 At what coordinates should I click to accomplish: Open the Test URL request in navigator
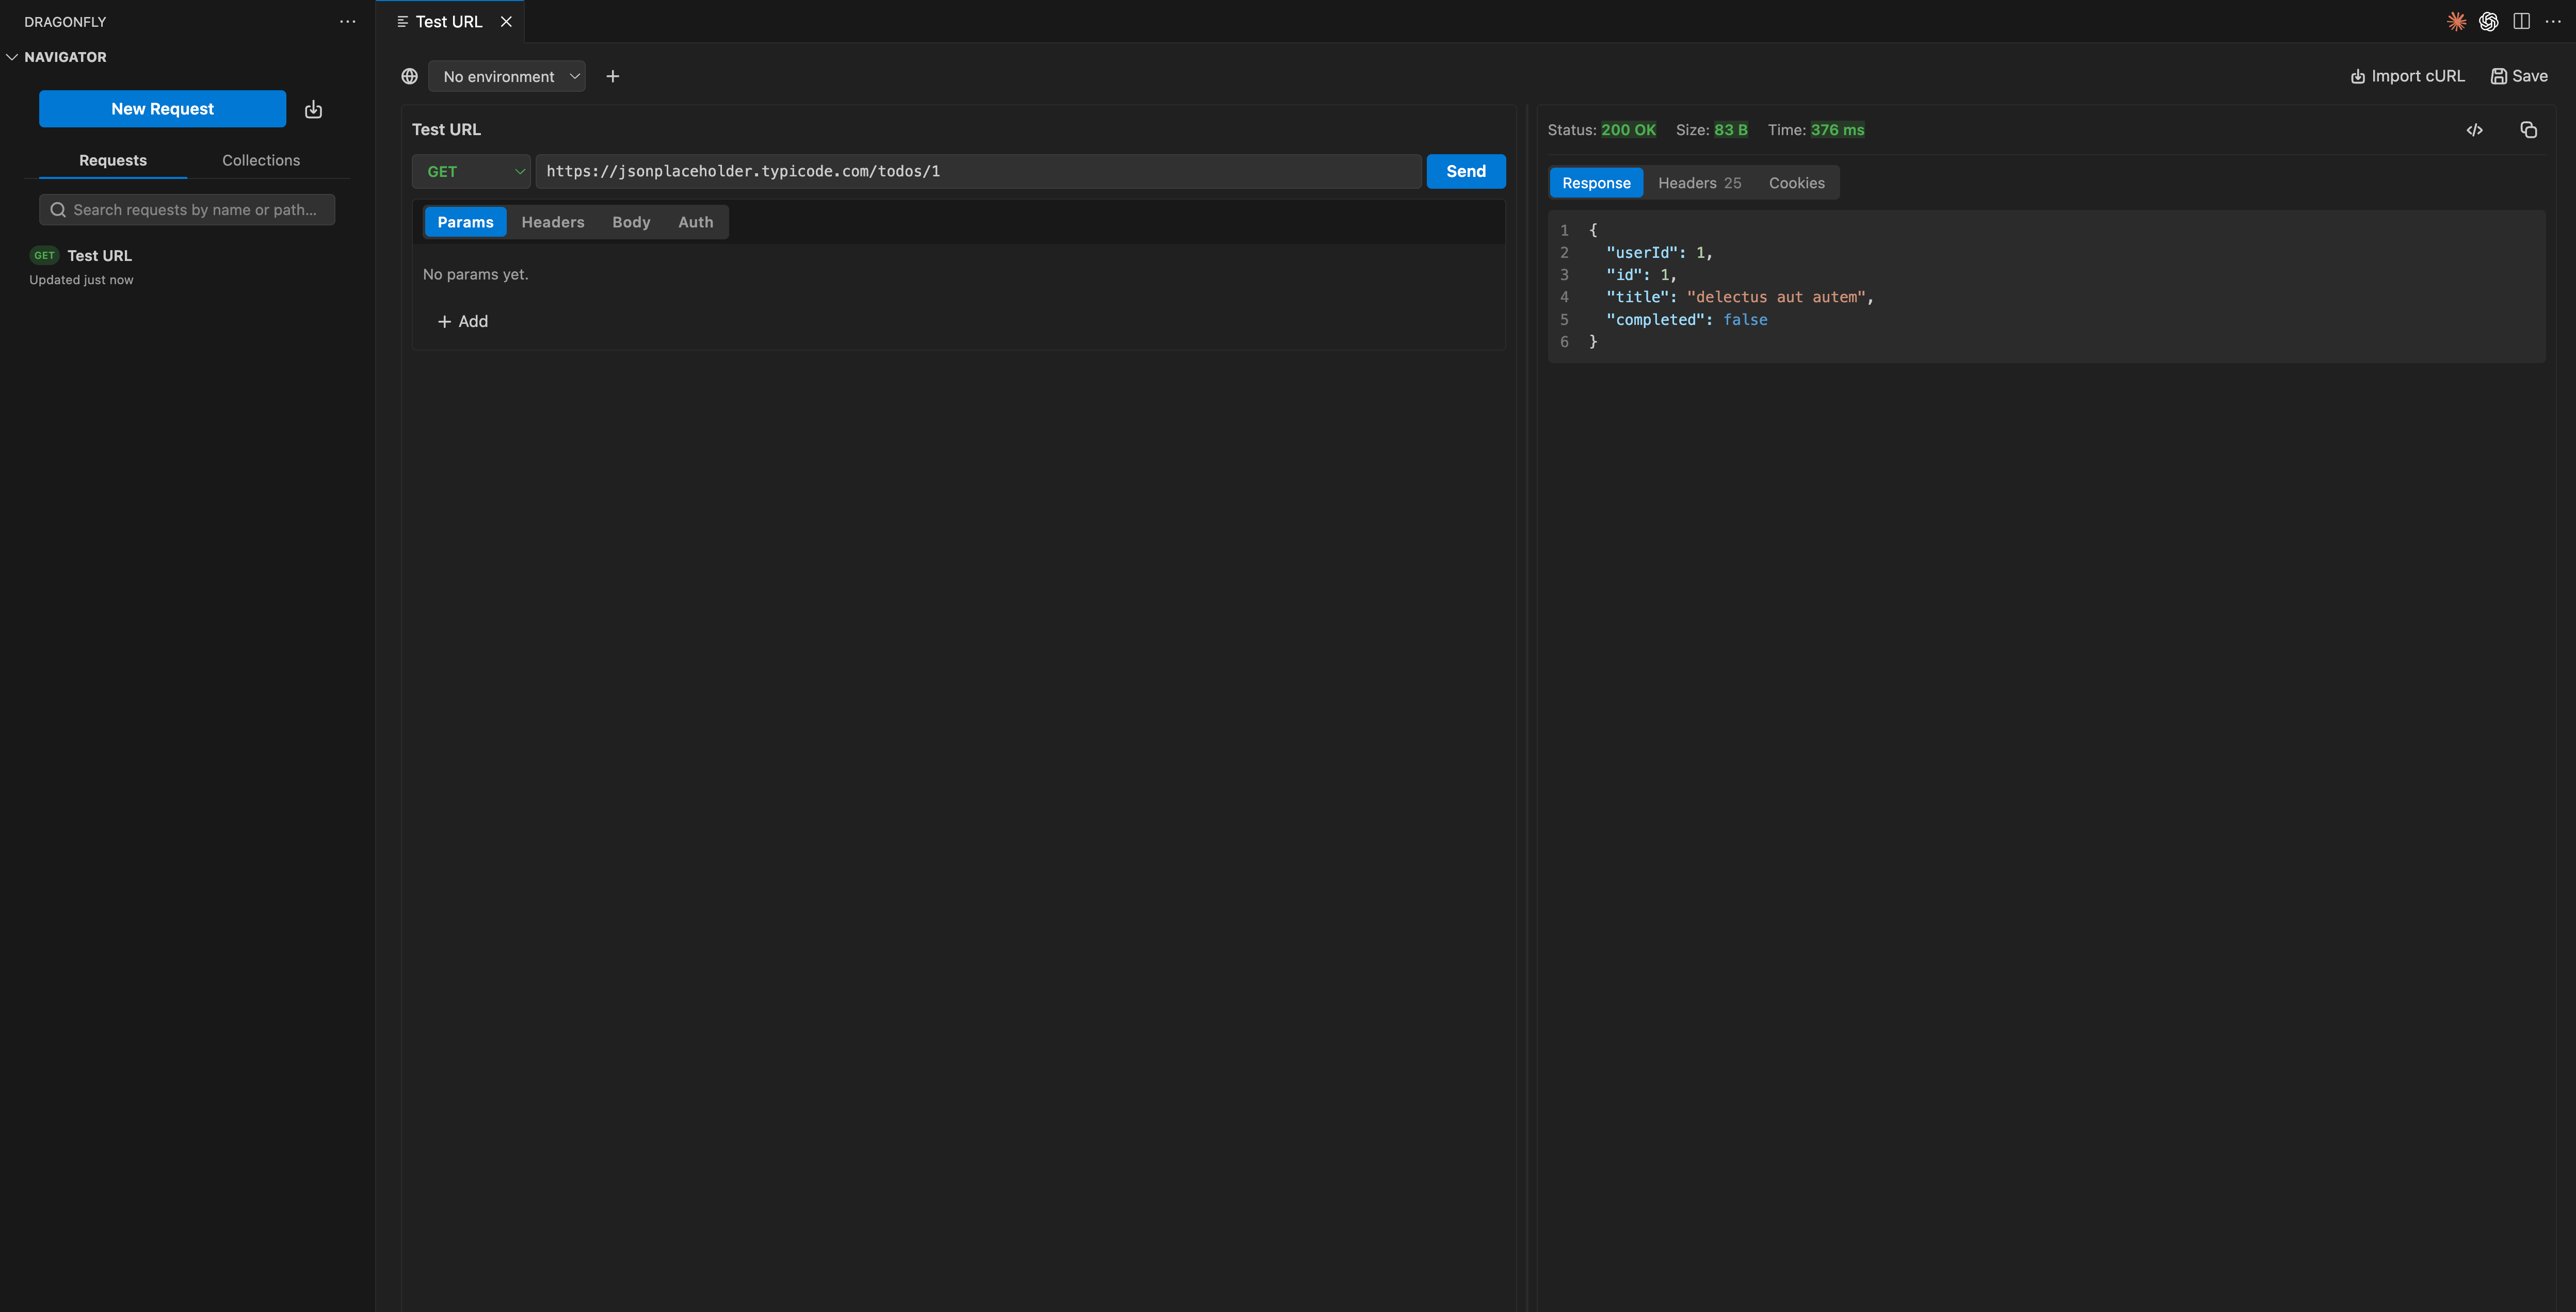[x=187, y=267]
